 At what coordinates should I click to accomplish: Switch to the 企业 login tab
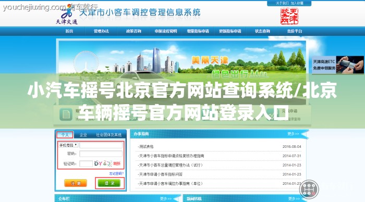click(x=83, y=135)
